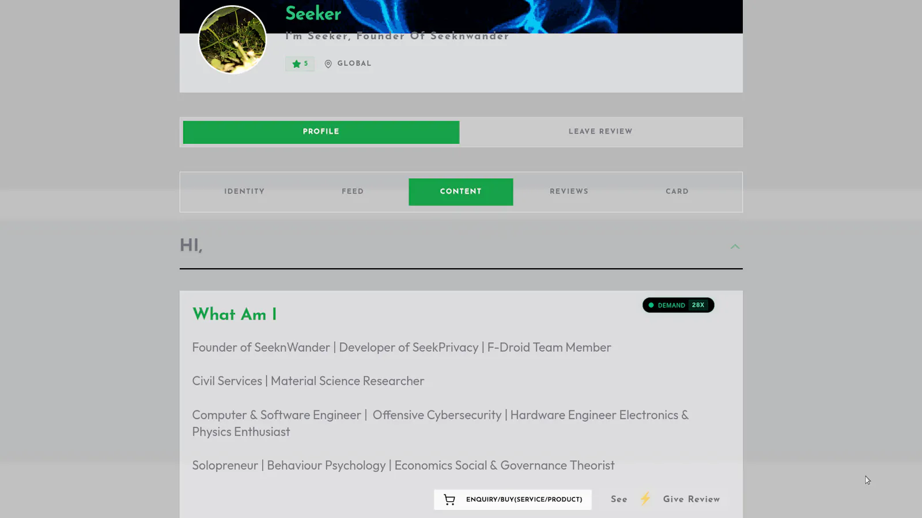The height and width of the screenshot is (518, 922).
Task: Select the CONTENT tab
Action: click(461, 192)
